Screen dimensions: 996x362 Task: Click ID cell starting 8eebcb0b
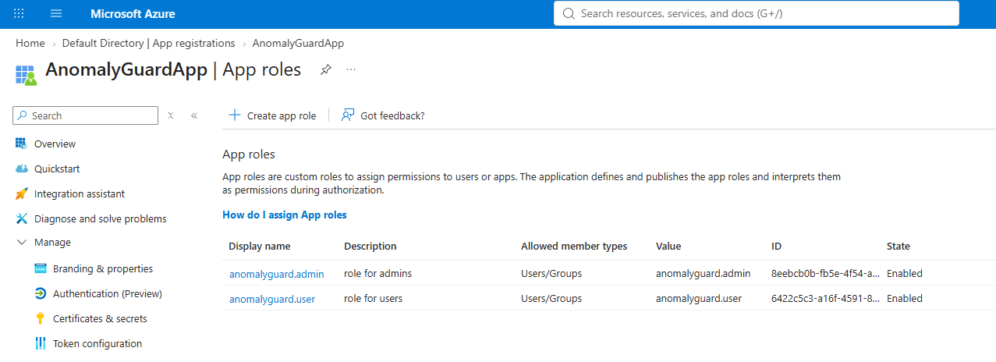click(x=826, y=273)
